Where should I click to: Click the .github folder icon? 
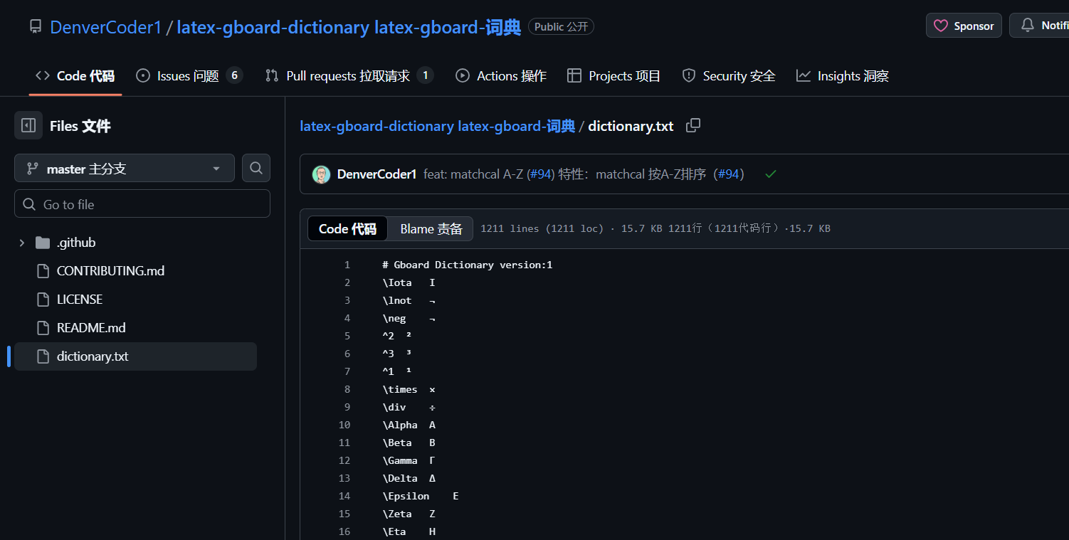43,243
